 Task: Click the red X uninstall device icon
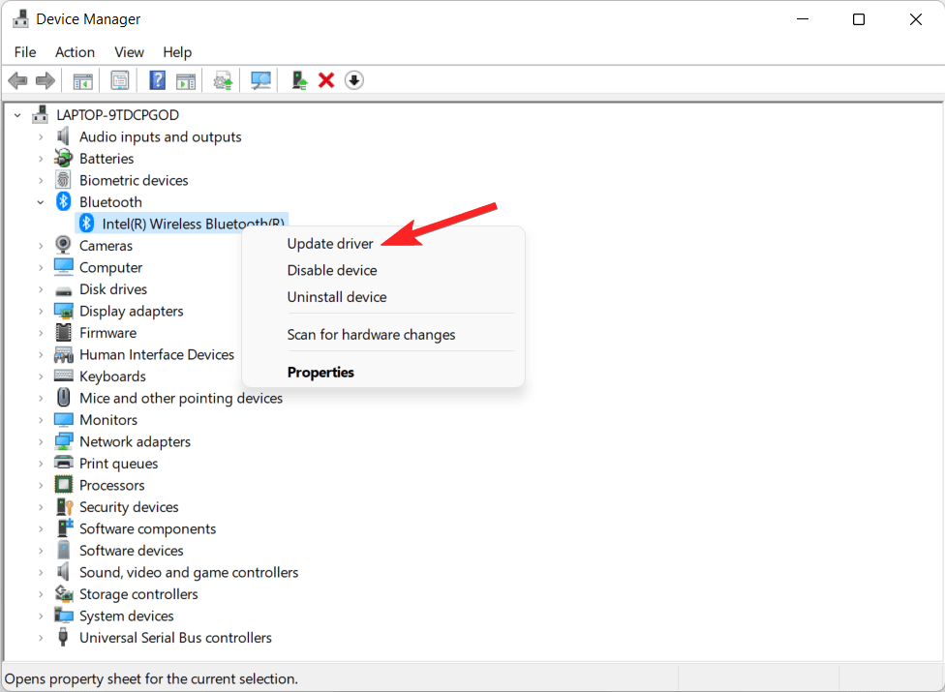coord(326,80)
